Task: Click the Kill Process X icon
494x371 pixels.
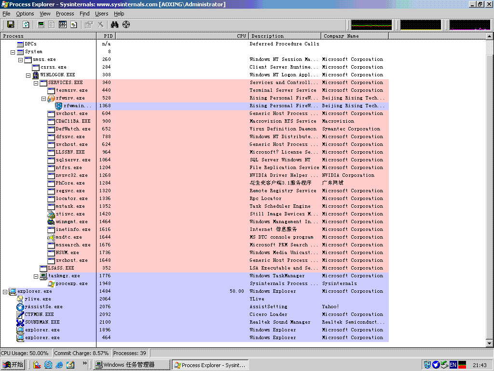Action: point(100,25)
